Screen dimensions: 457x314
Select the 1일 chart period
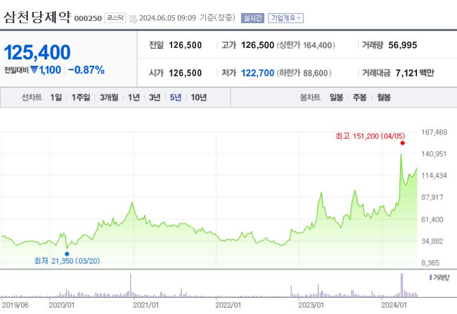tap(56, 97)
